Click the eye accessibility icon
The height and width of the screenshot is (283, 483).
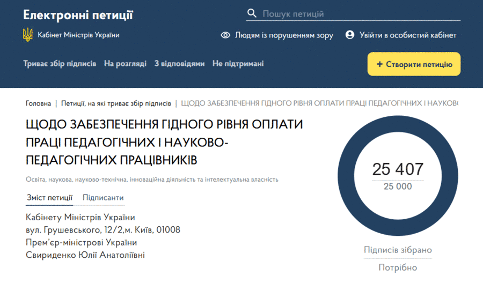tap(226, 35)
